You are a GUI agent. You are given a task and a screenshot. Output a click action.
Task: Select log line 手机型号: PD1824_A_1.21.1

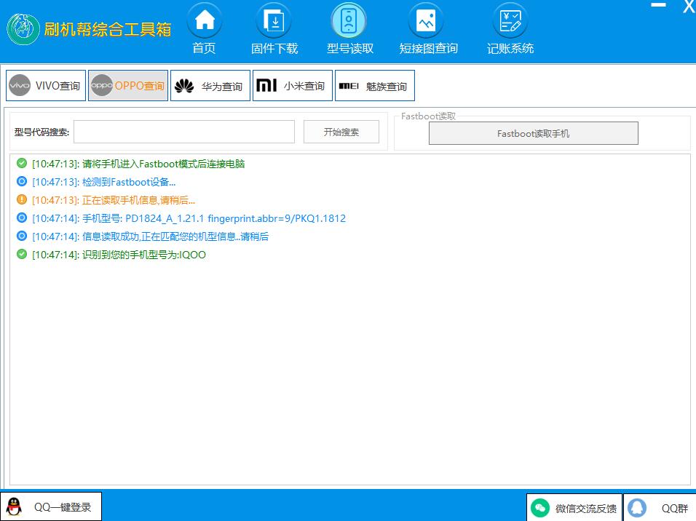coord(189,218)
